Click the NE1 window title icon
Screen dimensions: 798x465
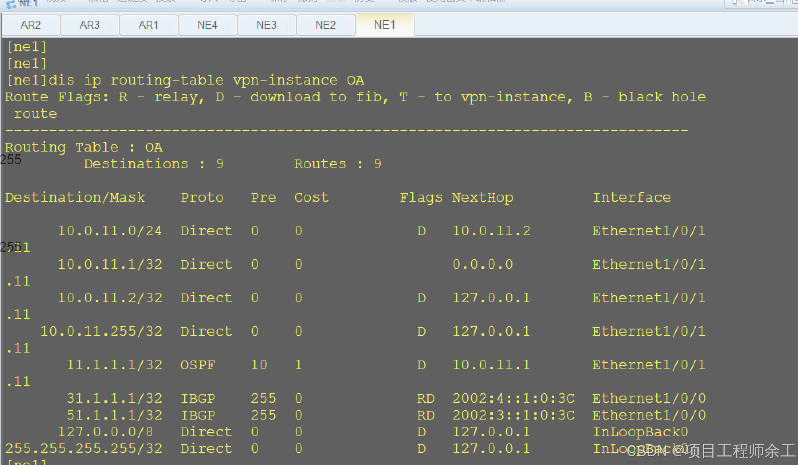tap(11, 4)
